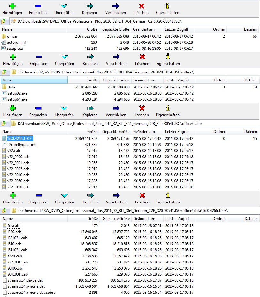Click Verschieben in the office\data\ pane toolbar

(116, 111)
